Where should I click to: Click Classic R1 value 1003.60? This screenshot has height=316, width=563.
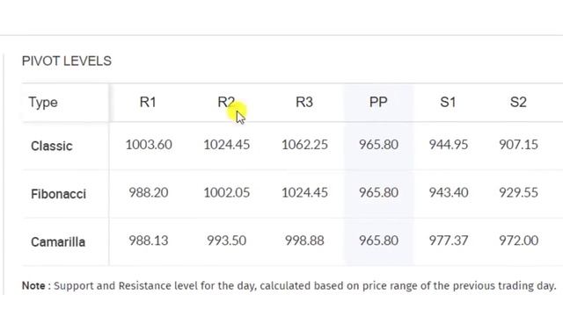pyautogui.click(x=149, y=144)
